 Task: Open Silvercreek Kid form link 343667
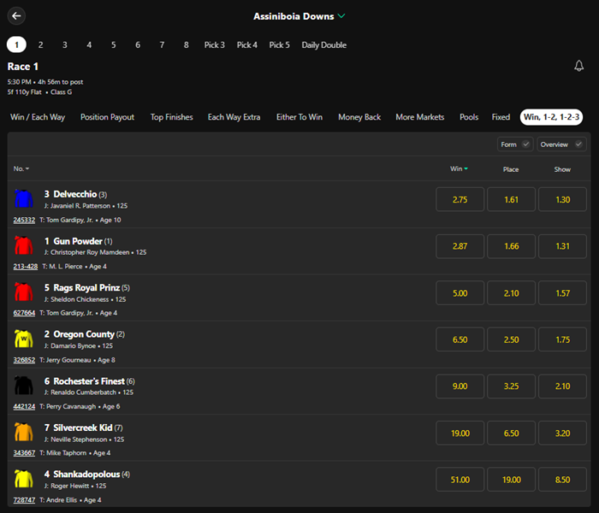click(x=24, y=453)
